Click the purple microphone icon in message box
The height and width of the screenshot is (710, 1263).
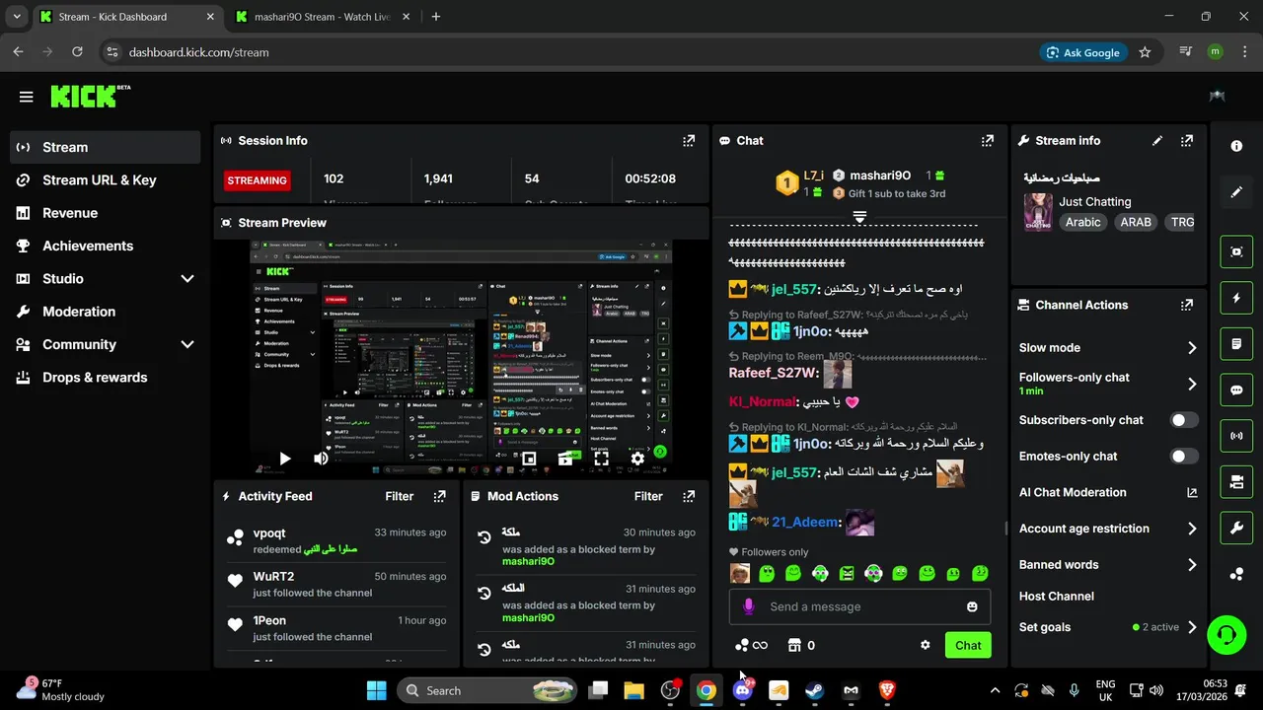tap(748, 606)
